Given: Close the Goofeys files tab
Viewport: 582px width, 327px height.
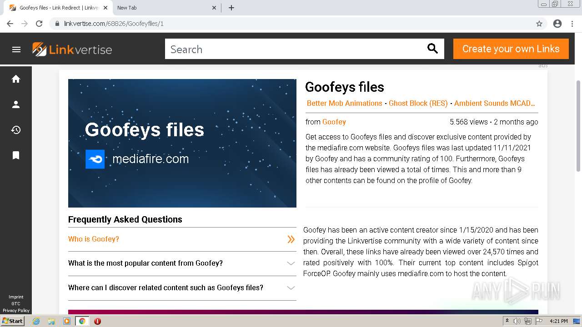Looking at the screenshot, I should (x=105, y=8).
